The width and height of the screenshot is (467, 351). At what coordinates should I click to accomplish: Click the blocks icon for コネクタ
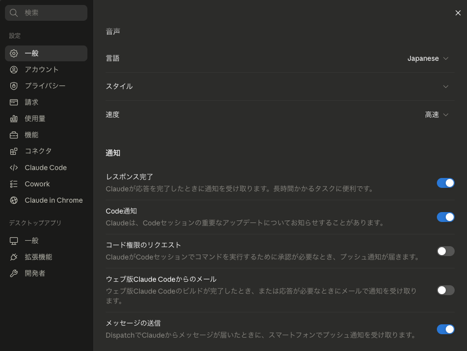pos(14,151)
